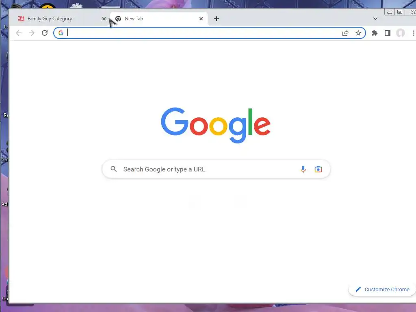Select the New Tab tab
416x312 pixels.
point(159,19)
